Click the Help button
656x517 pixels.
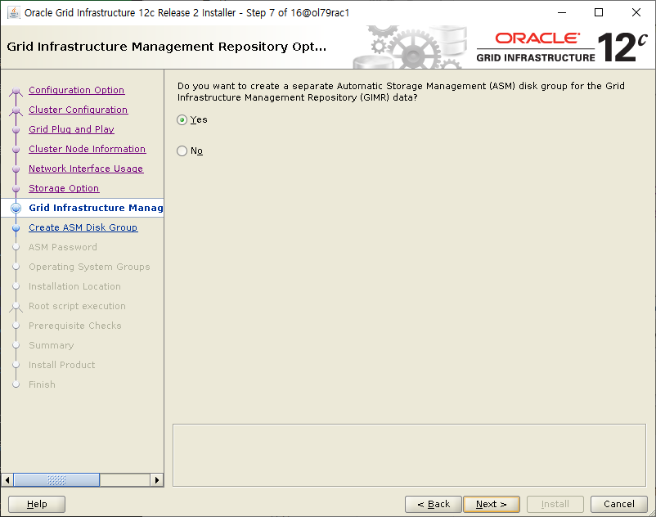pos(37,504)
